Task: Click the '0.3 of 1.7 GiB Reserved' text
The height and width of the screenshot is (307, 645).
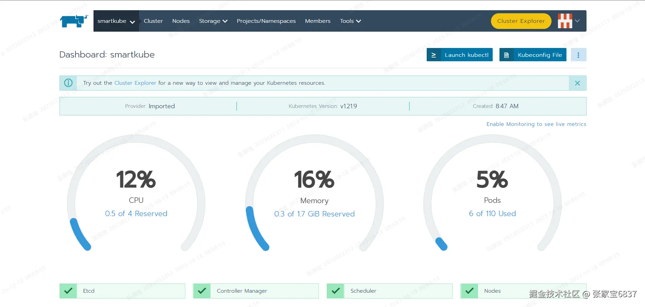Action: [315, 214]
